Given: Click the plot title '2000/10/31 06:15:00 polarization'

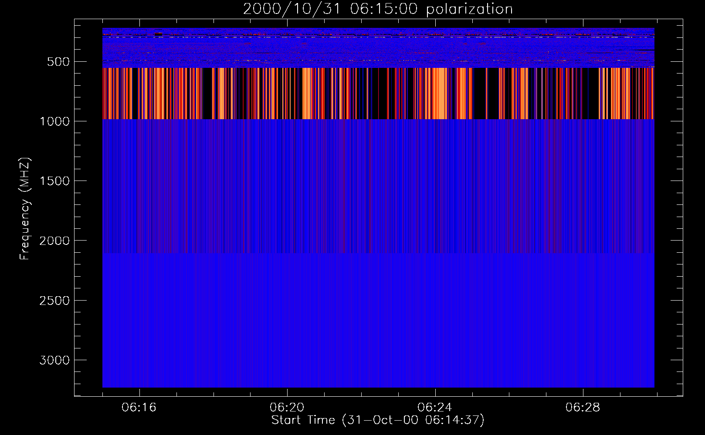Looking at the screenshot, I should tap(378, 9).
